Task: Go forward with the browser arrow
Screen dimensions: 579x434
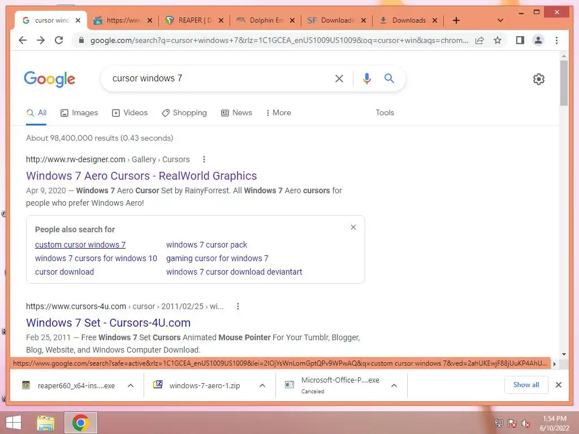Action: point(41,40)
